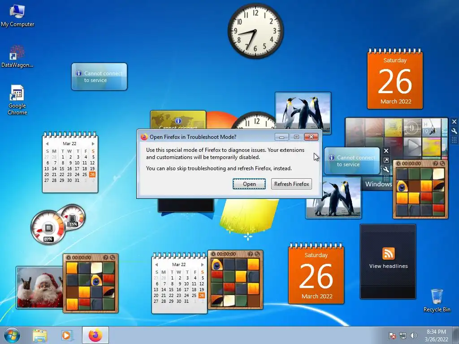Click toucan eye tile in puzzle beside Santa

click(x=96, y=280)
